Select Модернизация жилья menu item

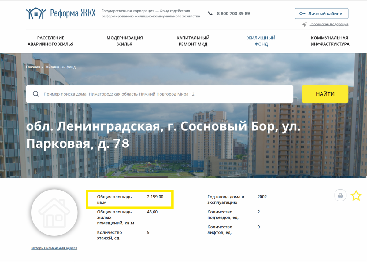[124, 41]
